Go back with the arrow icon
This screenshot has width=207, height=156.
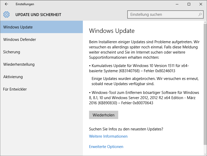6,4
